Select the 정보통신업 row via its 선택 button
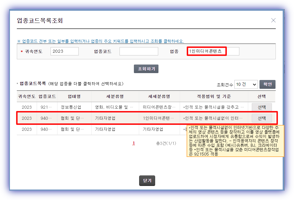The width and height of the screenshot is (294, 200). pos(261,107)
